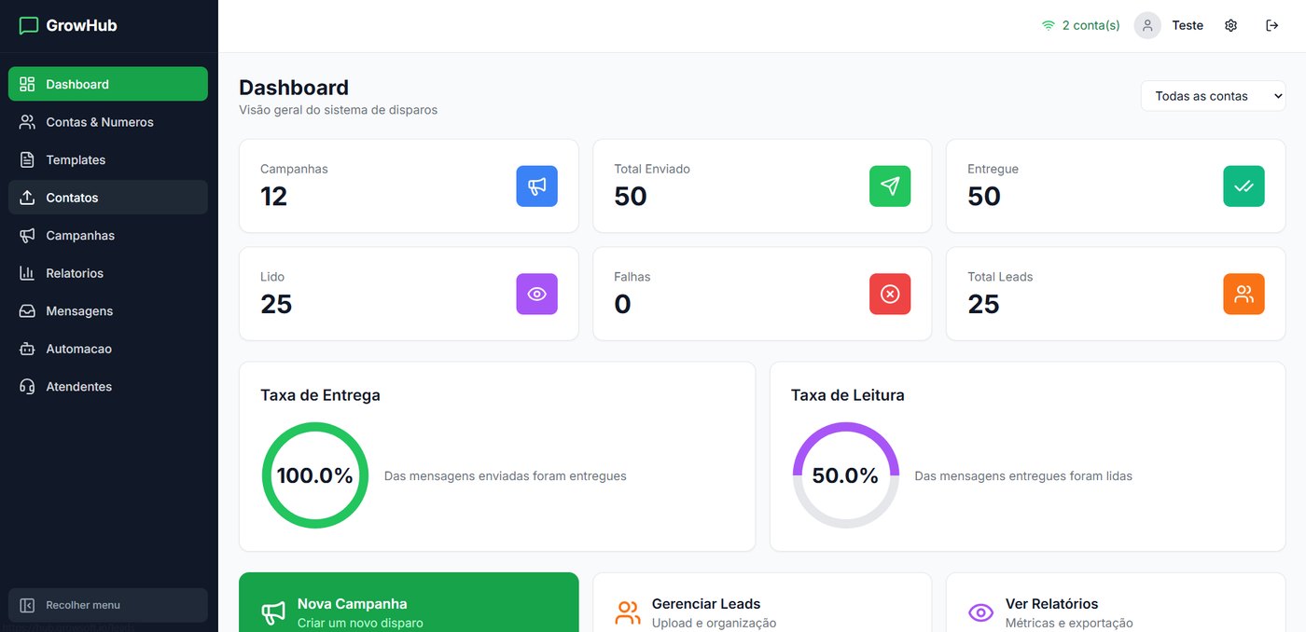Open the Contatos page
The image size is (1306, 632).
point(108,198)
